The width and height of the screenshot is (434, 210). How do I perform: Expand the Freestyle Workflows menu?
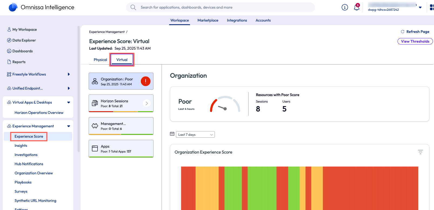(69, 74)
